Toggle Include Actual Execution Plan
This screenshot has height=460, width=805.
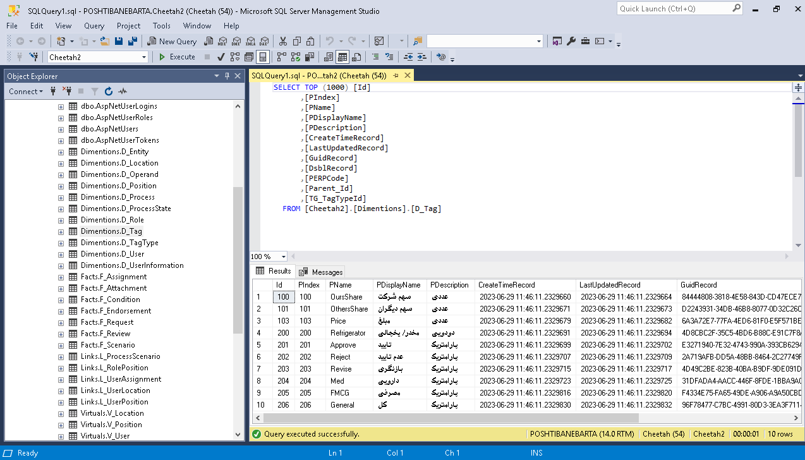[282, 57]
